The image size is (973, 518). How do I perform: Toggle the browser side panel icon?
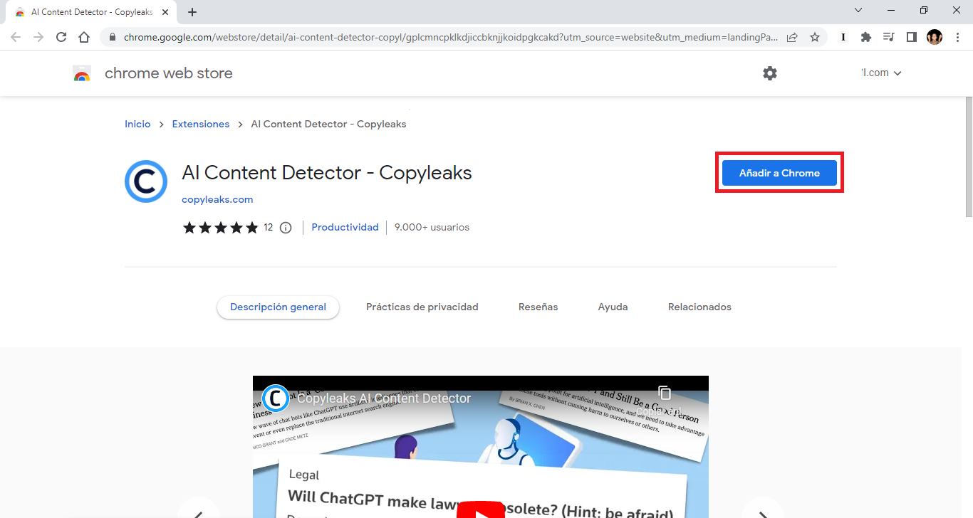(x=912, y=37)
